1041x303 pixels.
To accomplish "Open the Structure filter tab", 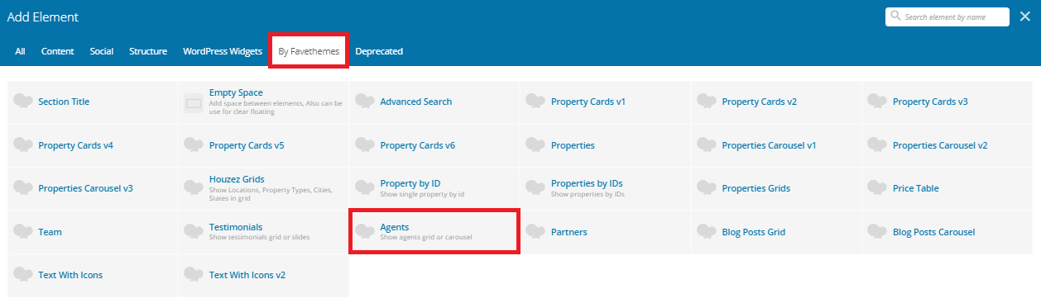I will (x=148, y=51).
